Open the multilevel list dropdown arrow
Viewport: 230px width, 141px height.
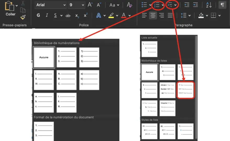point(175,5)
